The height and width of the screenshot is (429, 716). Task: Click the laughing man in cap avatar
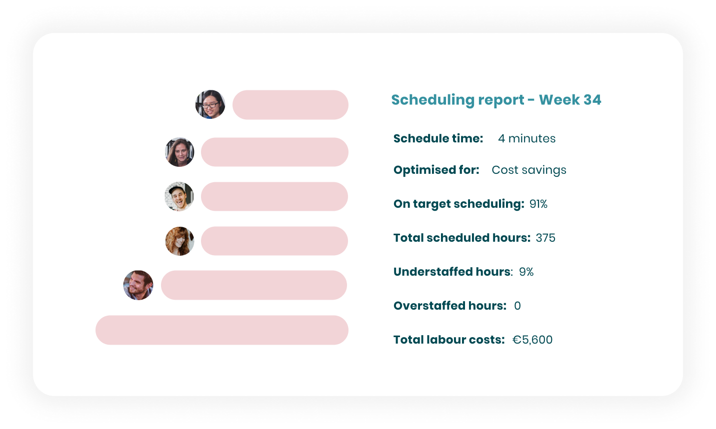[179, 196]
